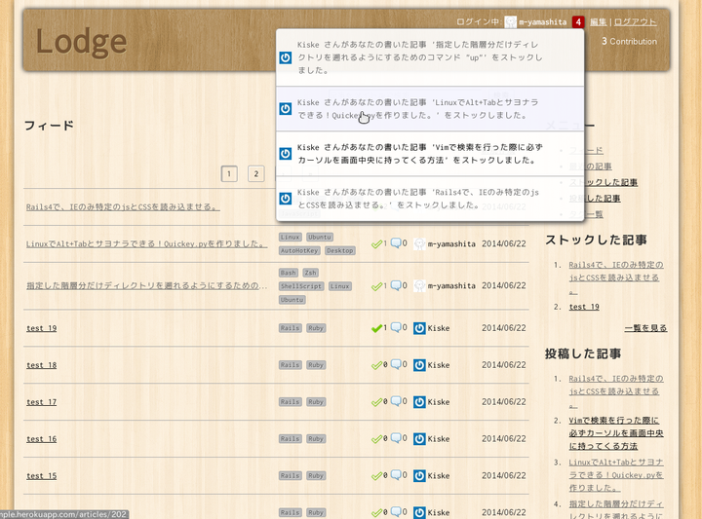
Task: Click the ShellScript tag
Action: pos(301,286)
